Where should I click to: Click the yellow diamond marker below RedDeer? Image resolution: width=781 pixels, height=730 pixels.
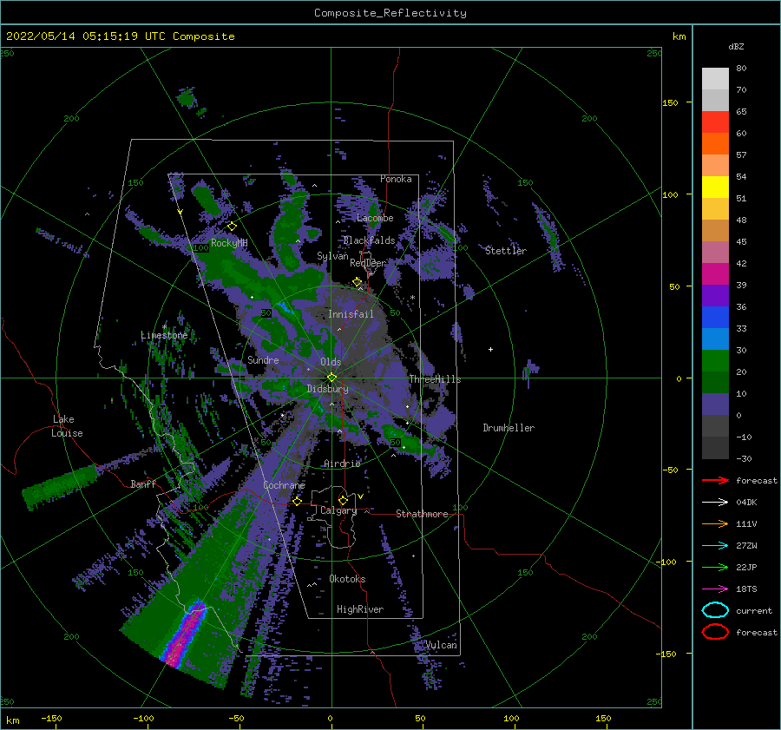pos(358,281)
